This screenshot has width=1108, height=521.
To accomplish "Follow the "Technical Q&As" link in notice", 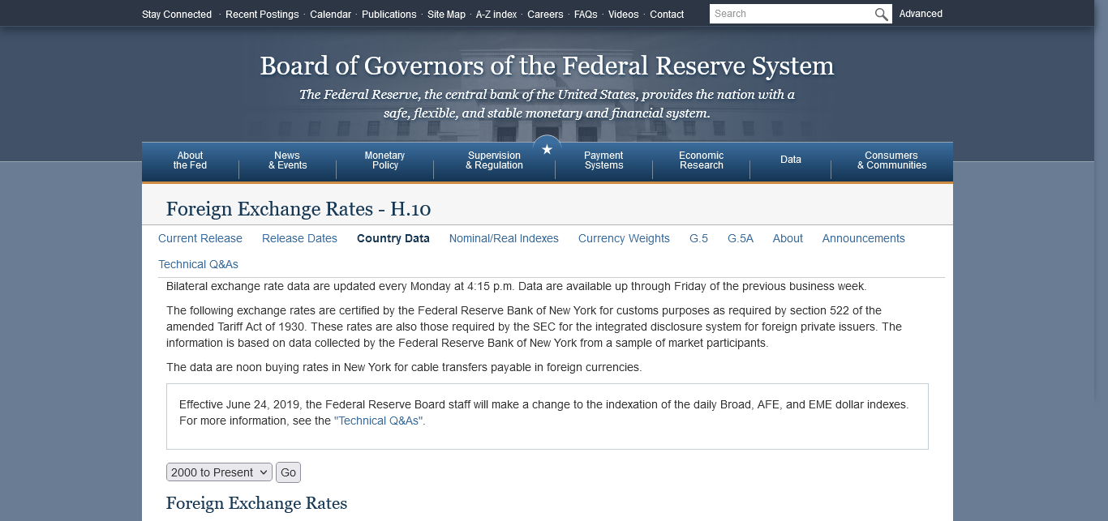I will [x=379, y=421].
